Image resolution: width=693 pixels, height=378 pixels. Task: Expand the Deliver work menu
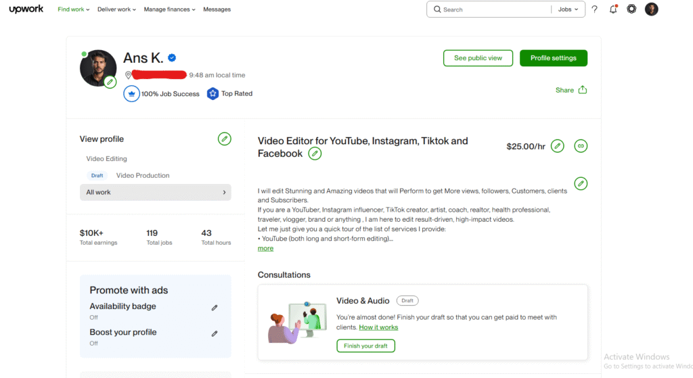(x=116, y=9)
